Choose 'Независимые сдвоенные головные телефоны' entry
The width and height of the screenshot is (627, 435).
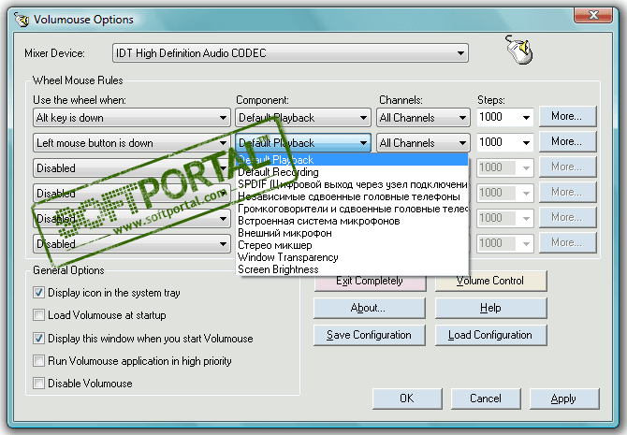click(x=352, y=196)
